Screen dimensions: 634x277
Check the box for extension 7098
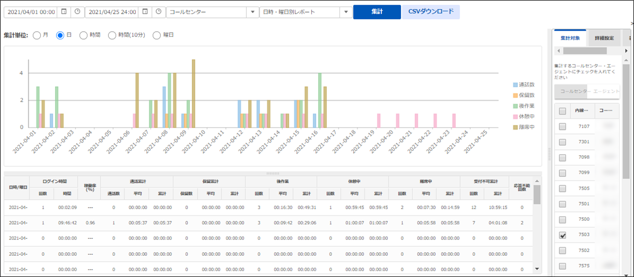click(562, 157)
